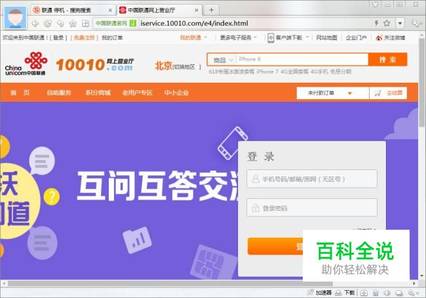Expand the 未付款订单 dropdown

point(333,93)
